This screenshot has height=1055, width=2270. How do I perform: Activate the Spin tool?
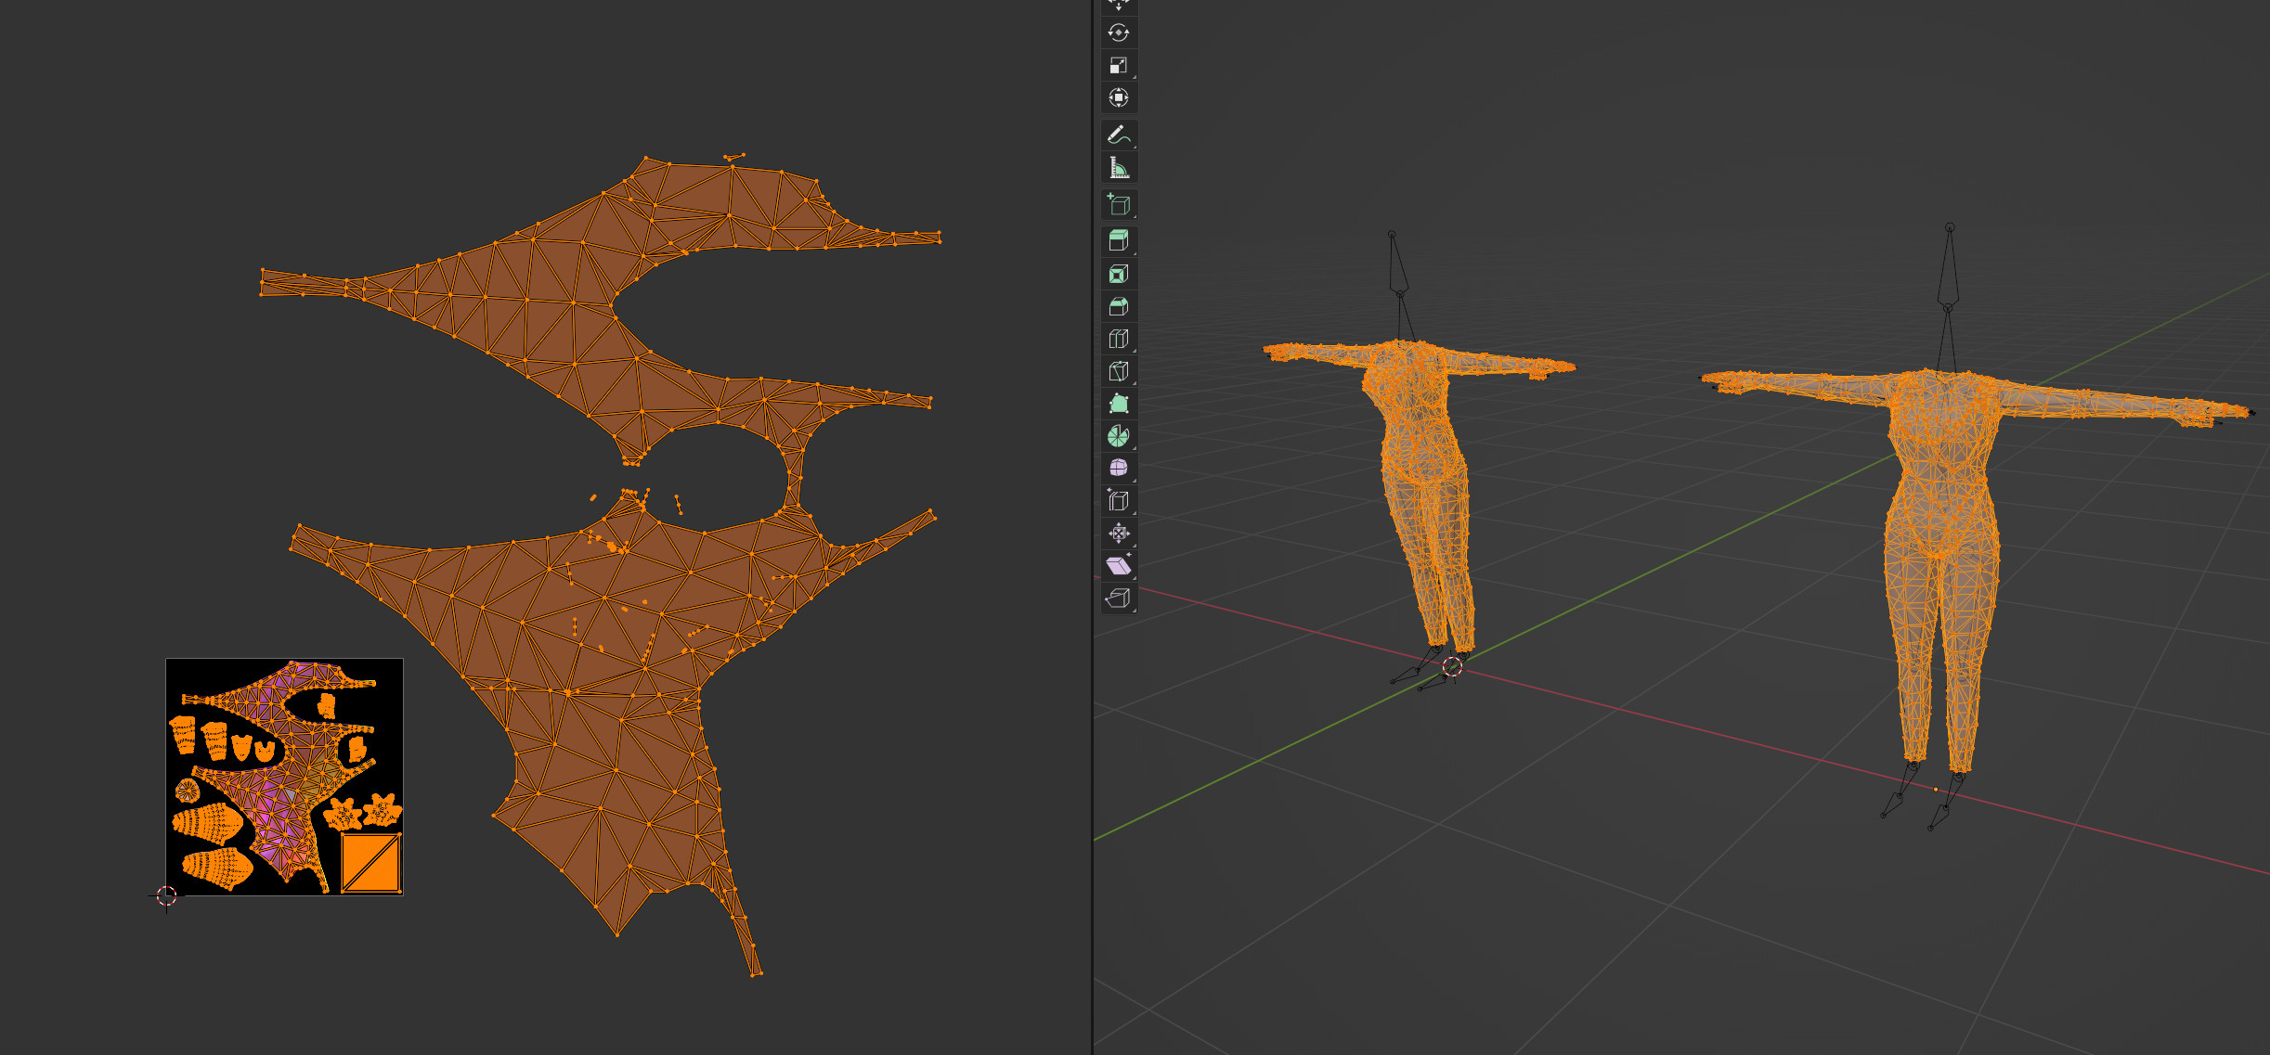pos(1118,436)
